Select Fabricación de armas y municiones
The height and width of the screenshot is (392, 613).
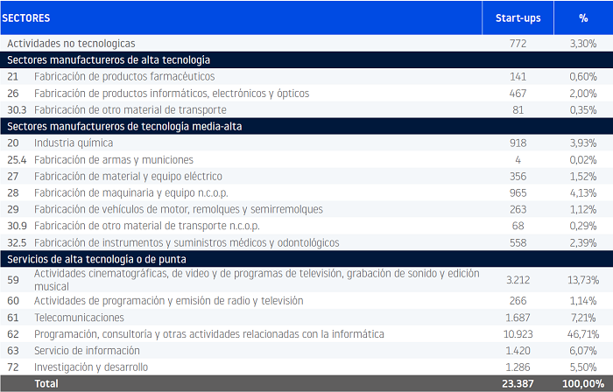pos(114,159)
